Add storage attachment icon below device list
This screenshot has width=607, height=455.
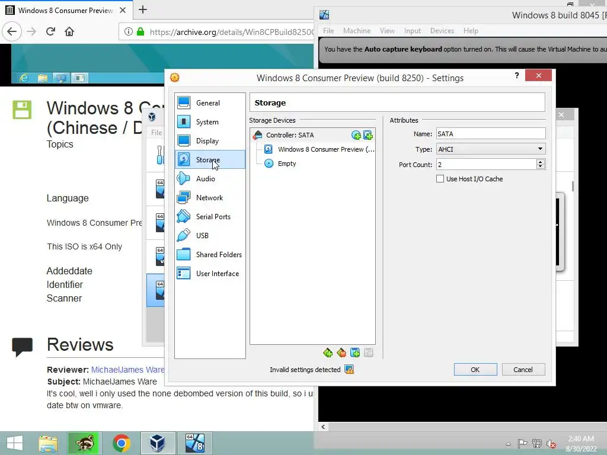click(355, 353)
